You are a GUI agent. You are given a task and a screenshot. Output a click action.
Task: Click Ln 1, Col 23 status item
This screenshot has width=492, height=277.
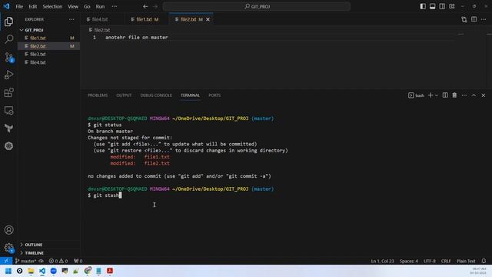click(x=382, y=261)
